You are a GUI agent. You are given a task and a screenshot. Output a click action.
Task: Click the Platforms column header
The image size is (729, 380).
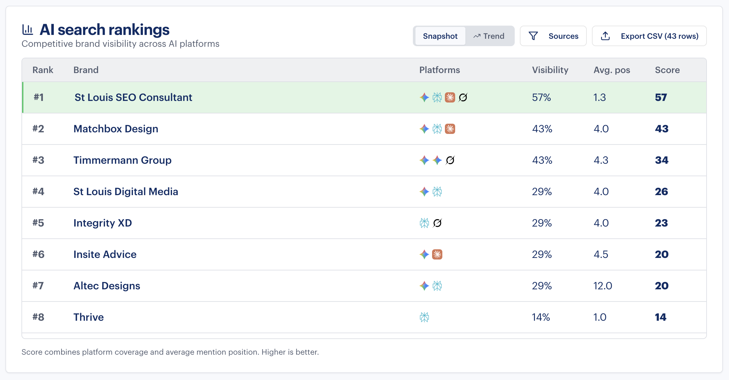[x=439, y=70]
